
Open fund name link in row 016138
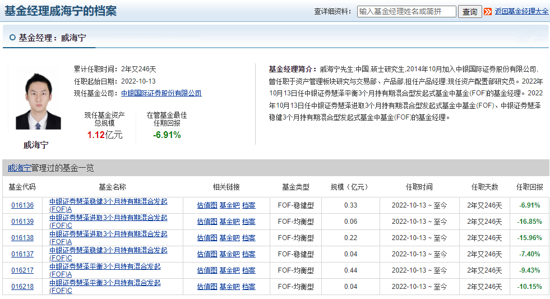click(x=108, y=238)
